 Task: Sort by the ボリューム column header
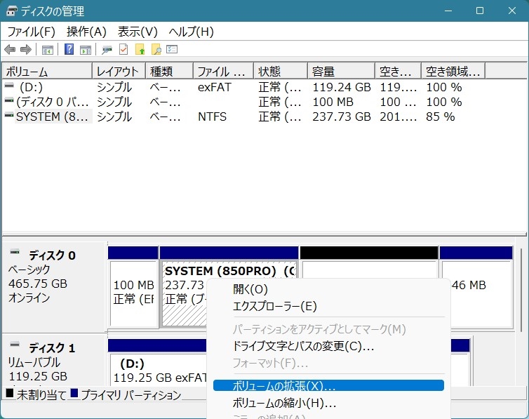(x=47, y=71)
